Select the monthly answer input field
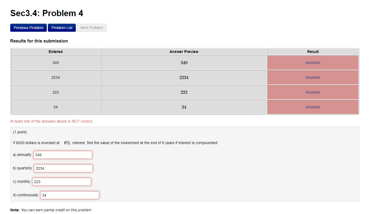370x214 pixels. [61, 181]
